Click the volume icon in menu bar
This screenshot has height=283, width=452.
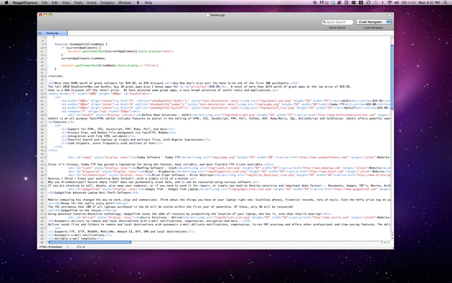coord(397,3)
